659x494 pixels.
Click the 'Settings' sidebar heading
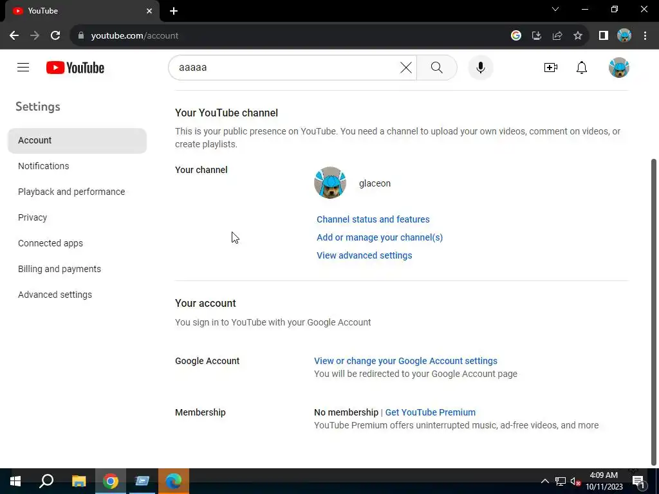tap(38, 107)
